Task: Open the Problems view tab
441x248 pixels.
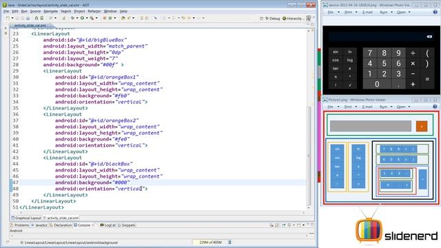Action: 19,225
